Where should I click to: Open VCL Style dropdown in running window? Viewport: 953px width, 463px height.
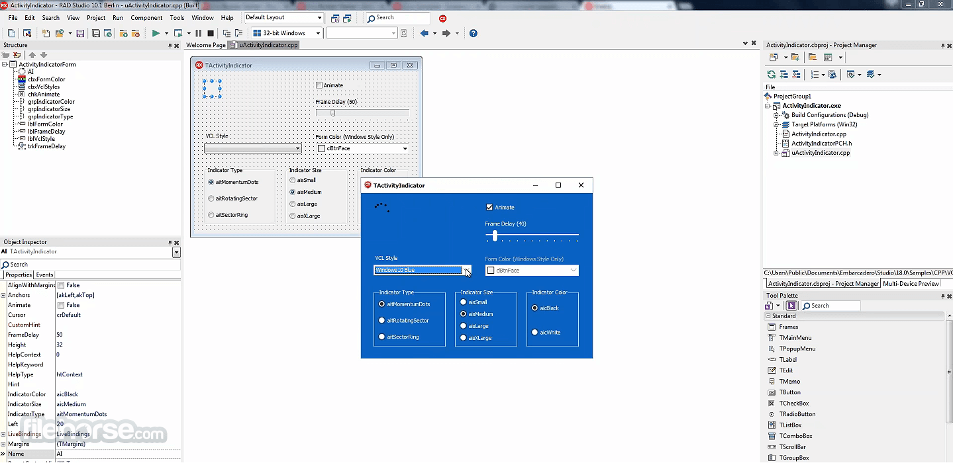467,270
